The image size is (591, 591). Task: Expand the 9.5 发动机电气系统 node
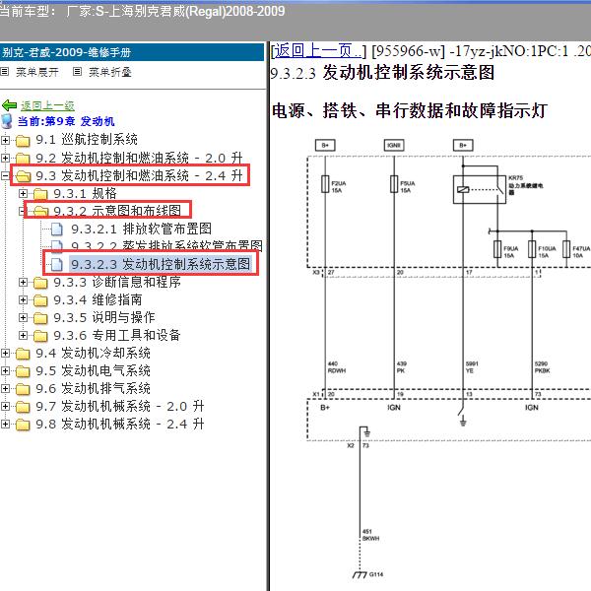(x=5, y=370)
